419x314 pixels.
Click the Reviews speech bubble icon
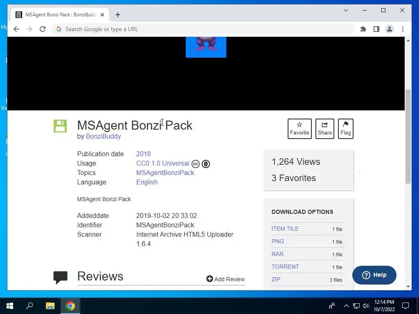pos(61,278)
